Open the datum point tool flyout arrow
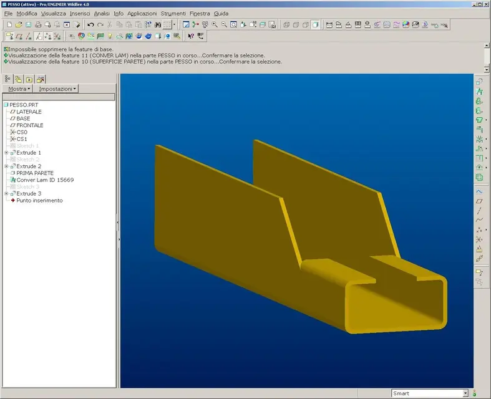The height and width of the screenshot is (399, 491). coord(486,229)
